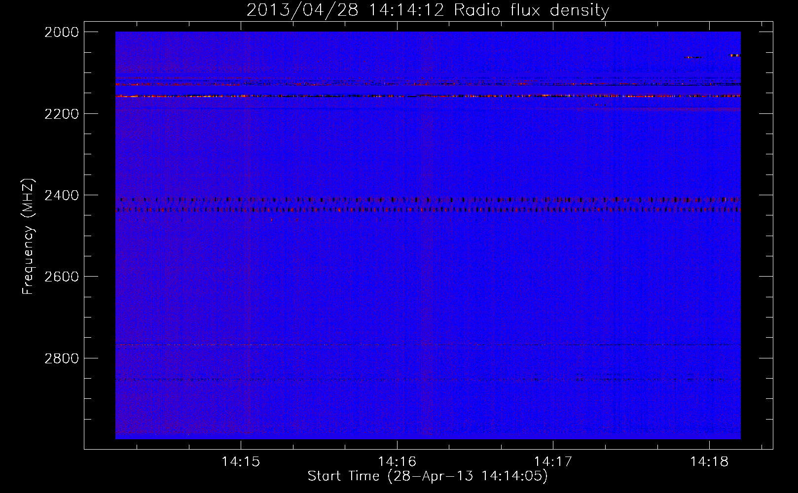Click the 2800 frequency tick label
Viewport: 798px width, 493px height.
click(62, 358)
